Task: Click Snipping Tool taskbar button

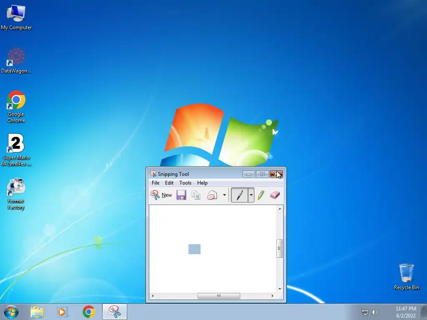Action: [x=115, y=312]
